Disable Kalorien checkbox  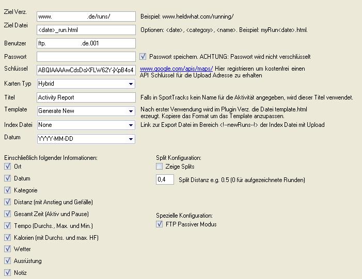8,238
